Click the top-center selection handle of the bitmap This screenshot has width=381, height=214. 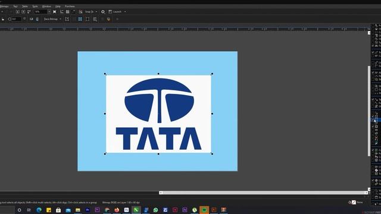click(x=158, y=74)
